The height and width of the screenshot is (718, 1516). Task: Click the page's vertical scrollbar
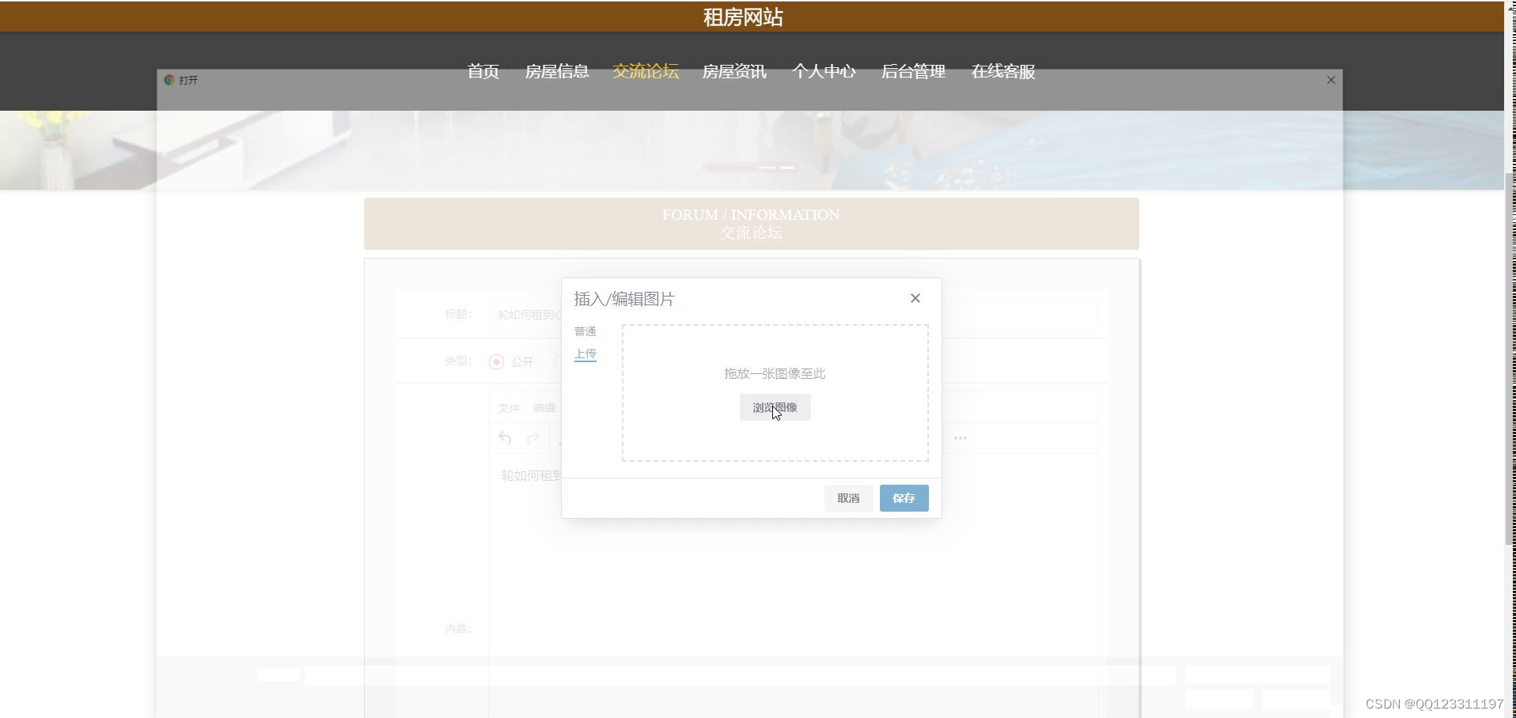(x=1510, y=359)
